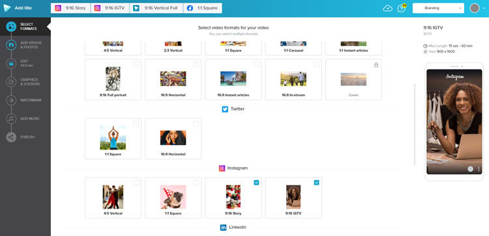Select the 9:16 Full portrait cyclist thumbnail
This screenshot has height=236, width=489.
point(113,79)
